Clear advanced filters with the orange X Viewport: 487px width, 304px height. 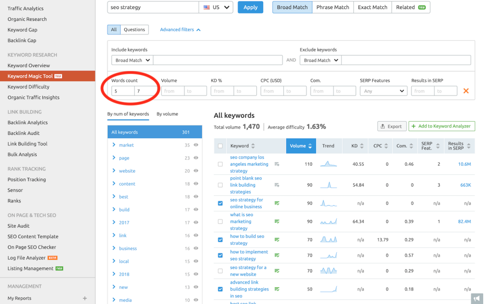click(x=466, y=91)
